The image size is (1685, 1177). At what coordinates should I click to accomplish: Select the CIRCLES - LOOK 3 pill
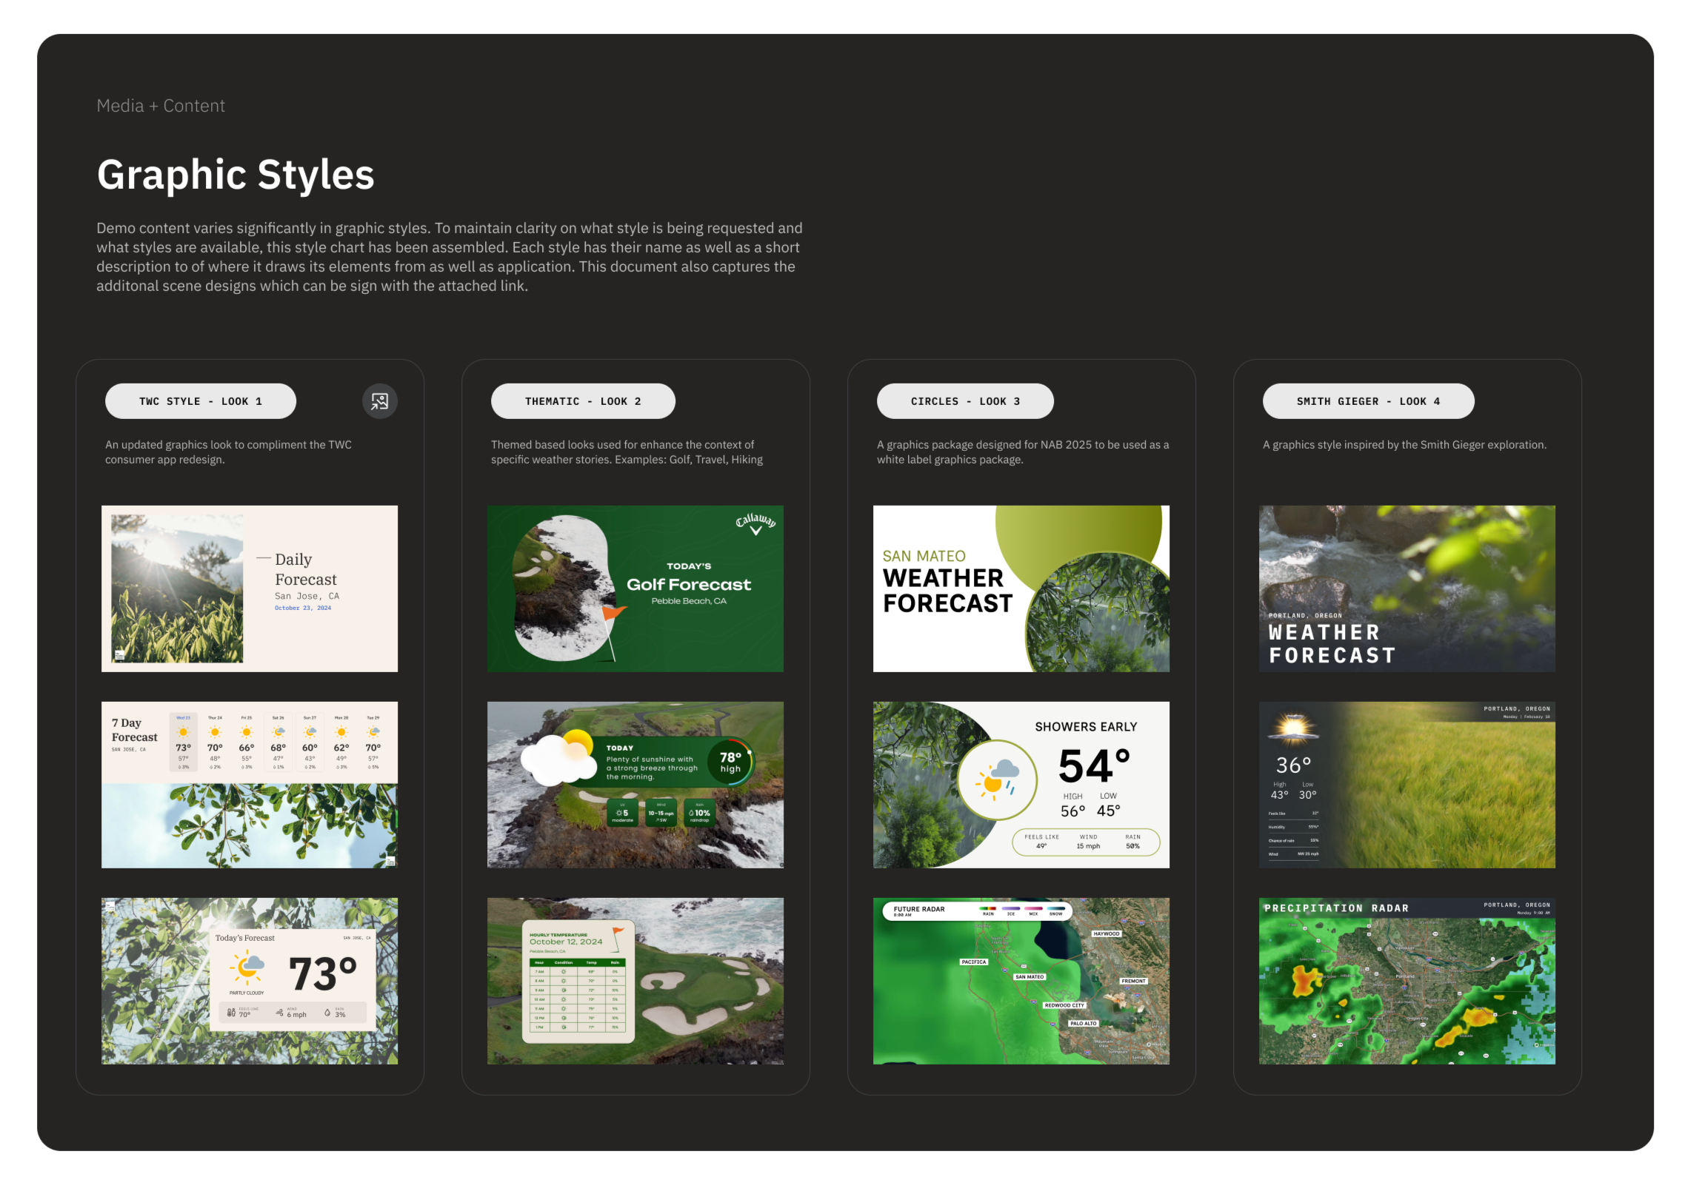[965, 401]
